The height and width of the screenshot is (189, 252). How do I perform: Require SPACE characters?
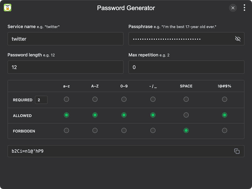[186, 99]
